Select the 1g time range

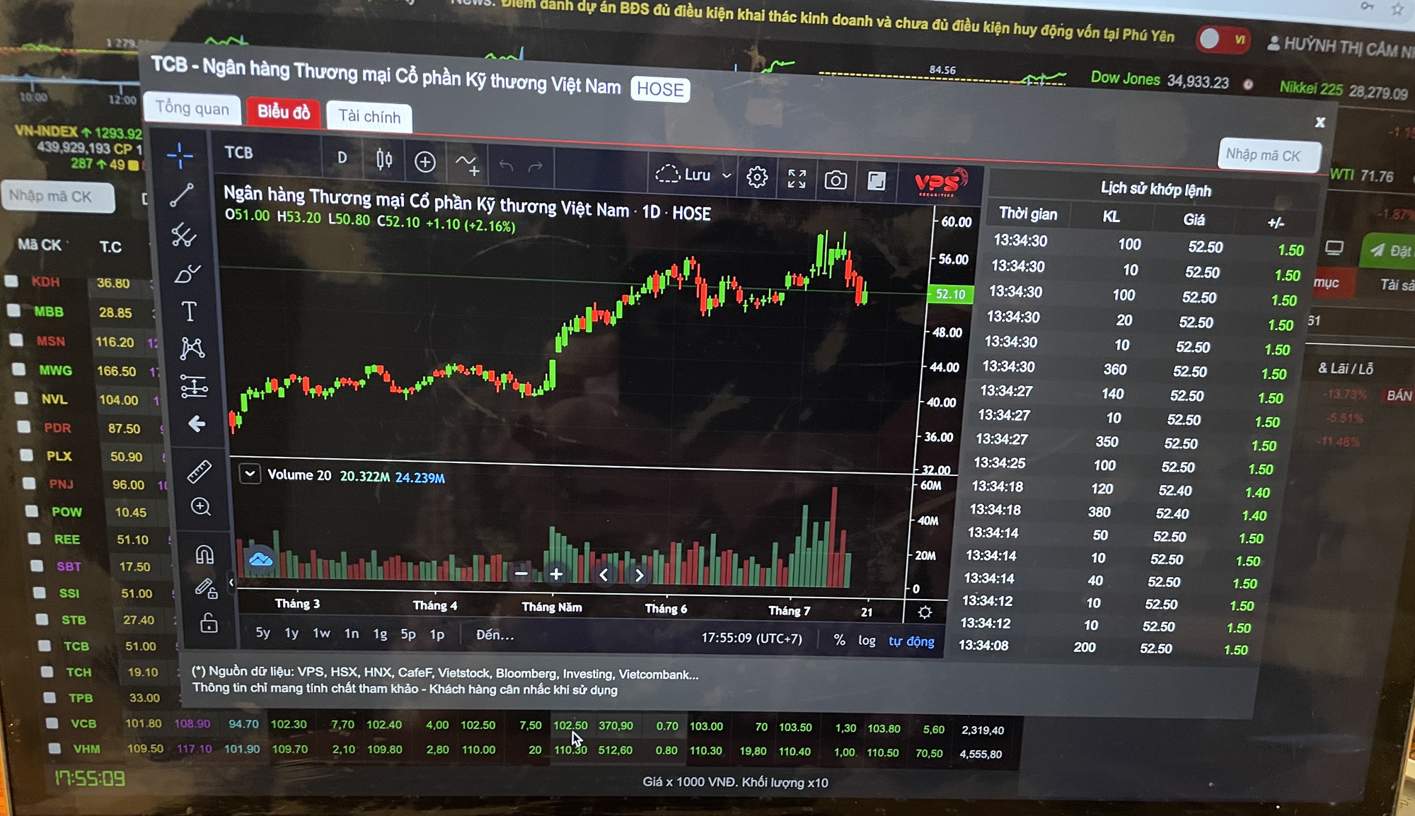pos(380,634)
